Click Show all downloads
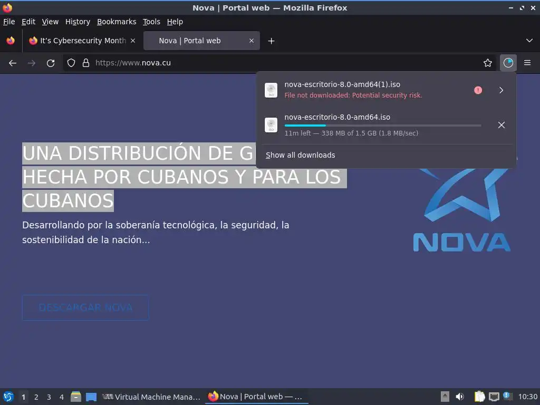540x405 pixels. point(300,156)
